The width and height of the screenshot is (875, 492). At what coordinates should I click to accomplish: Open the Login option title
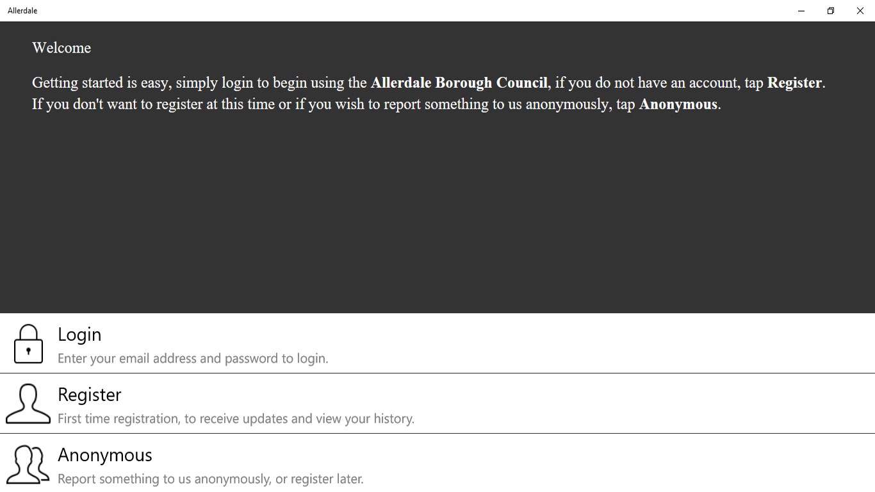pyautogui.click(x=79, y=334)
